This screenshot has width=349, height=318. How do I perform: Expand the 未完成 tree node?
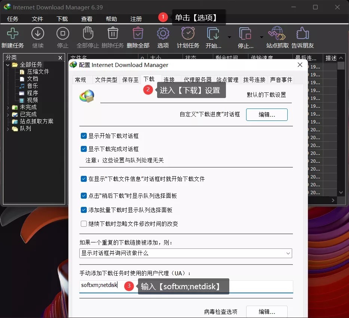(x=8, y=107)
